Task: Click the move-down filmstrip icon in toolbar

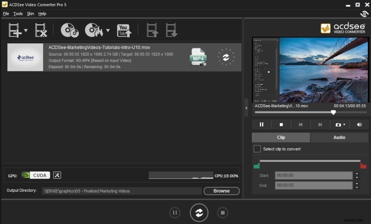Action: 171,30
